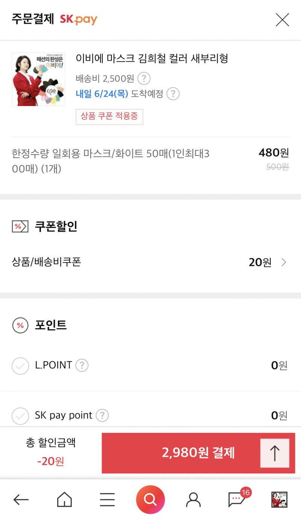Image resolution: width=301 pixels, height=520 pixels.
Task: Close the order payment page
Action: [282, 20]
